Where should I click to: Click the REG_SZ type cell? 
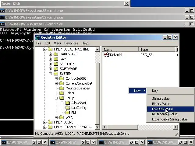coord(146,55)
